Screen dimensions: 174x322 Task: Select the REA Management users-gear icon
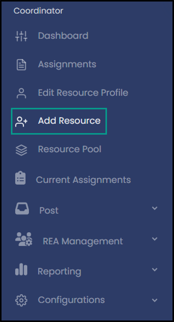click(24, 239)
